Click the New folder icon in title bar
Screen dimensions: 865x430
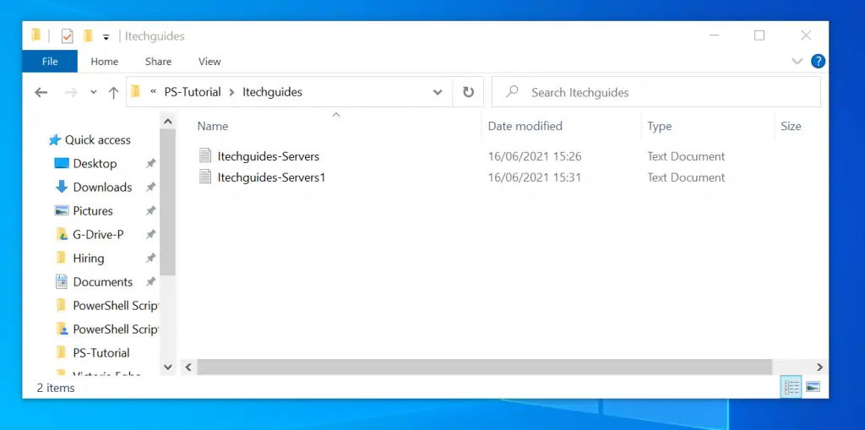coord(88,36)
